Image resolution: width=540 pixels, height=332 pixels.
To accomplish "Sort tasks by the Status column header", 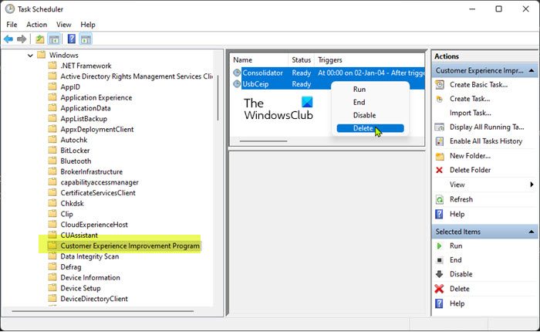I will (x=302, y=60).
